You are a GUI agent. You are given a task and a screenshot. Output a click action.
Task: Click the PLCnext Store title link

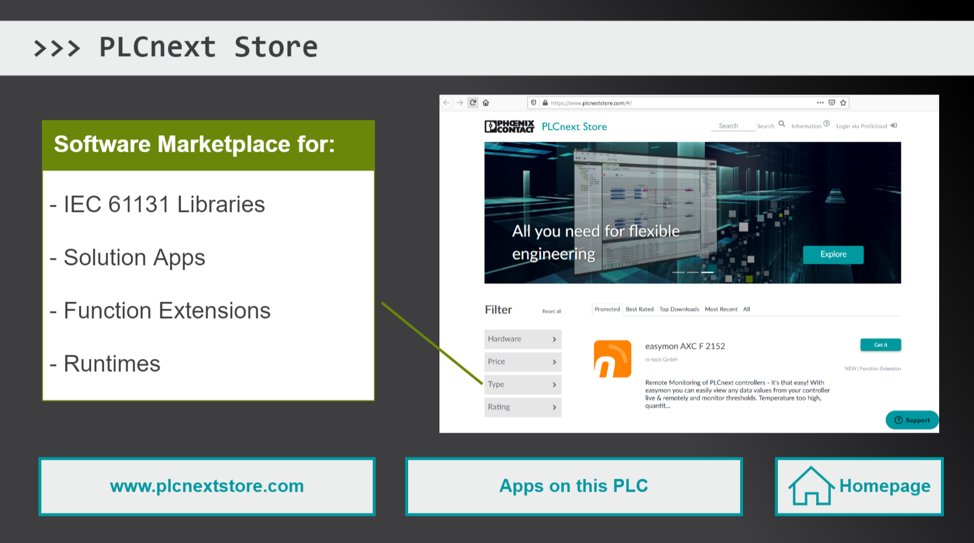coord(574,126)
